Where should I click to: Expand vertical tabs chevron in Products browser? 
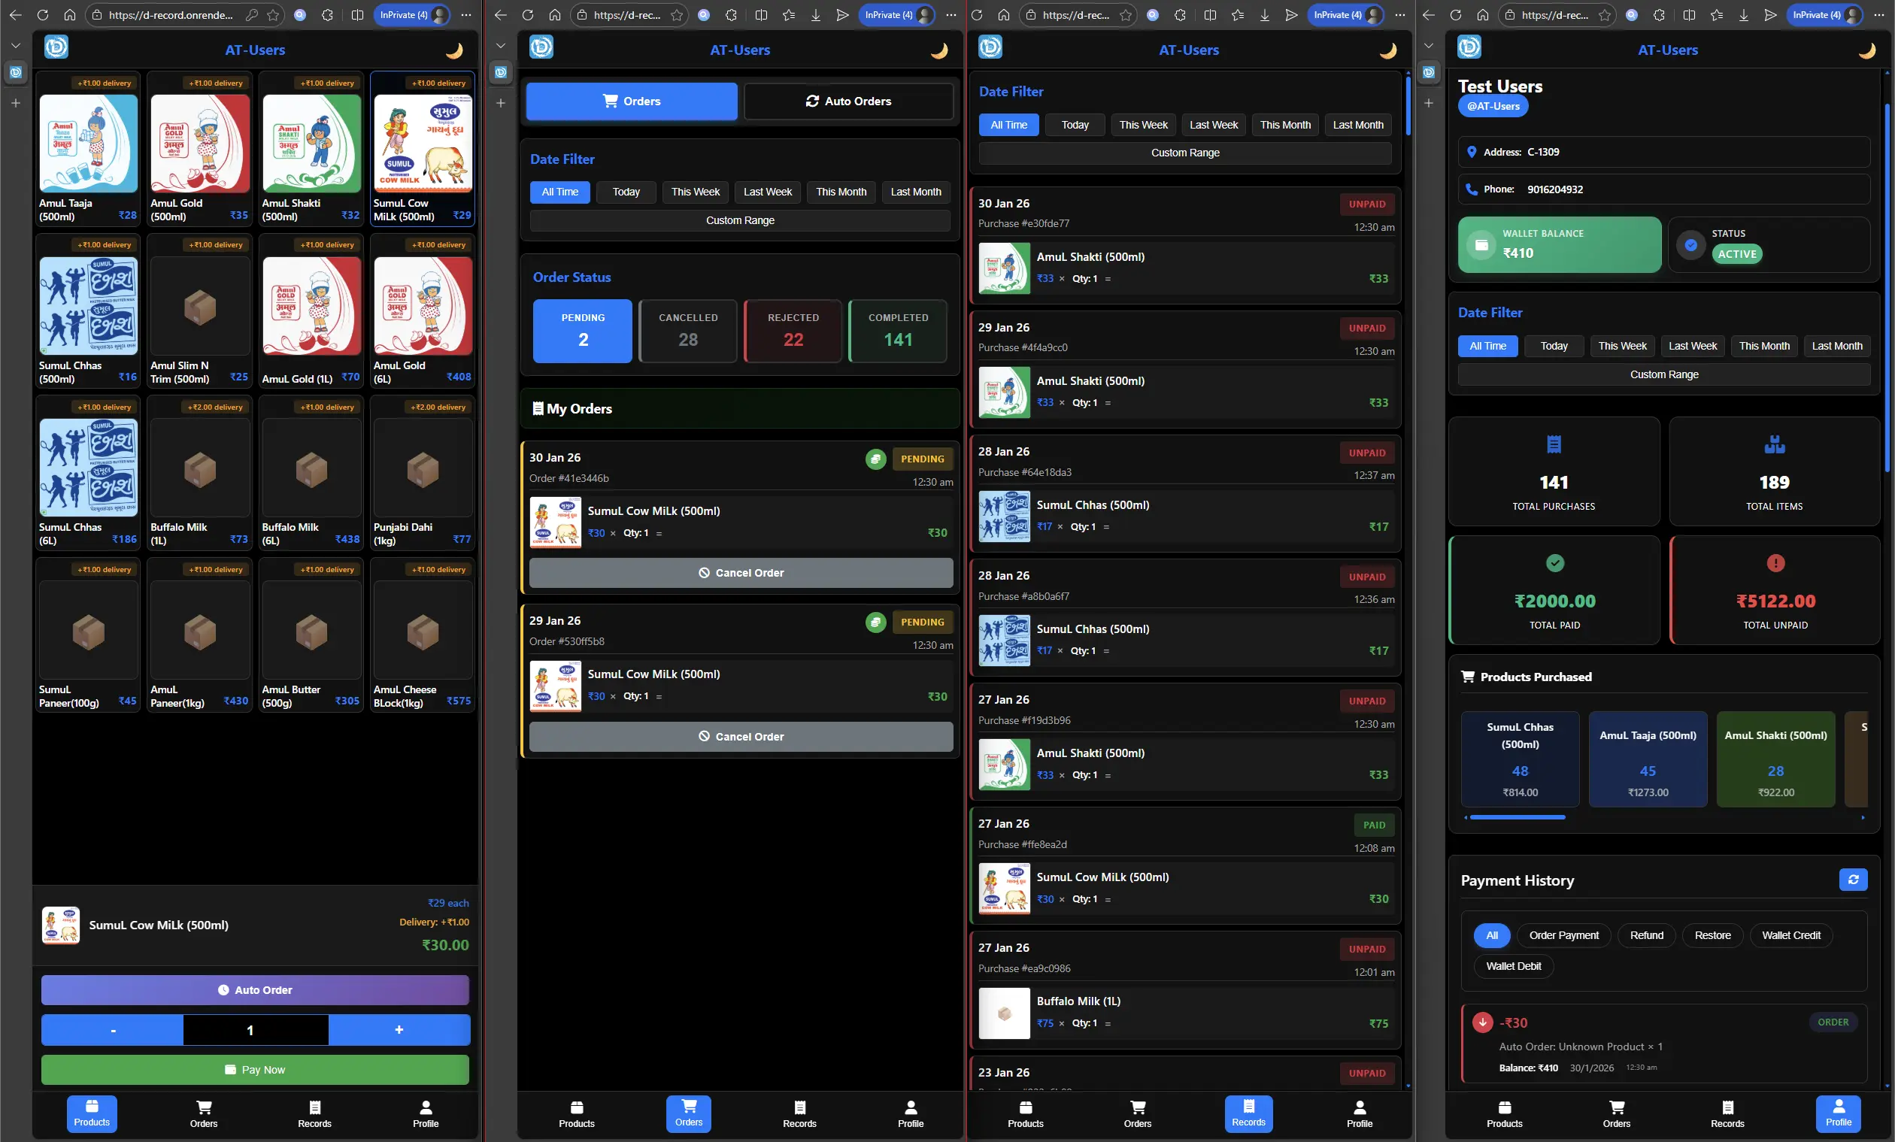(x=15, y=46)
